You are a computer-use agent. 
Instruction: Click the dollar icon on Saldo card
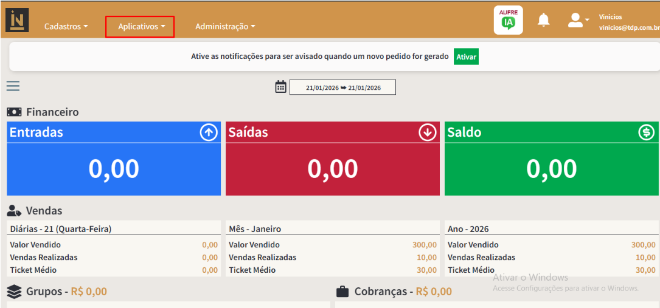646,132
